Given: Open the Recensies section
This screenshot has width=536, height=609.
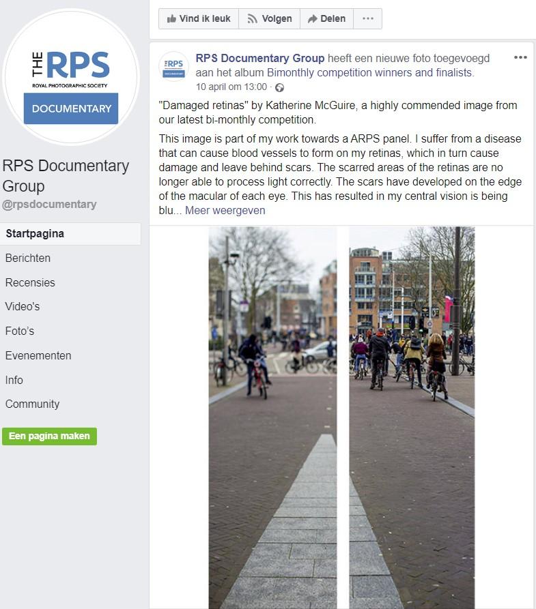Looking at the screenshot, I should (30, 283).
